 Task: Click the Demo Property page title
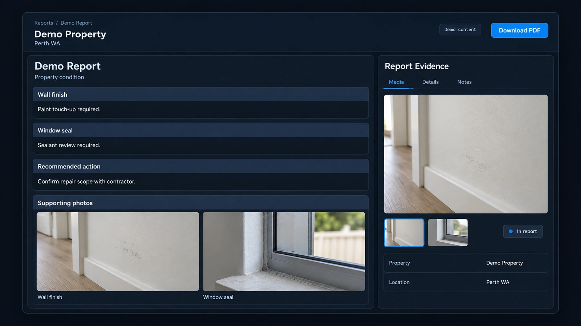point(70,34)
